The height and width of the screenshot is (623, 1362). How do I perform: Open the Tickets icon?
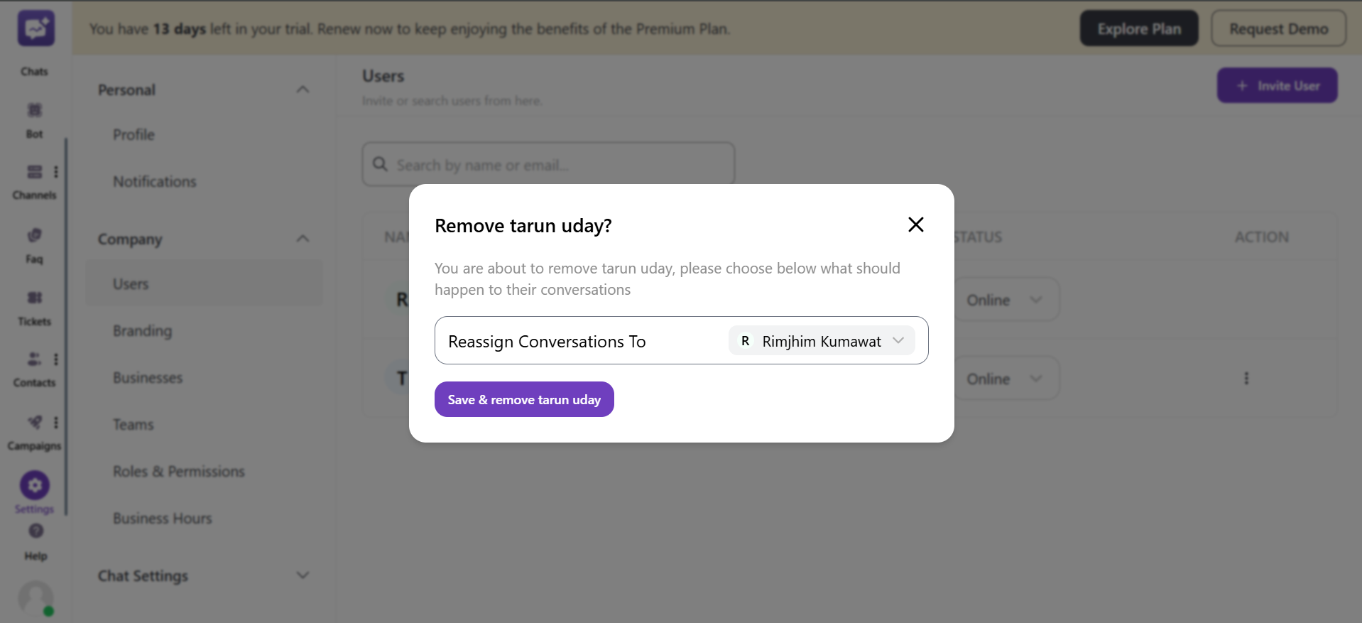pos(34,298)
